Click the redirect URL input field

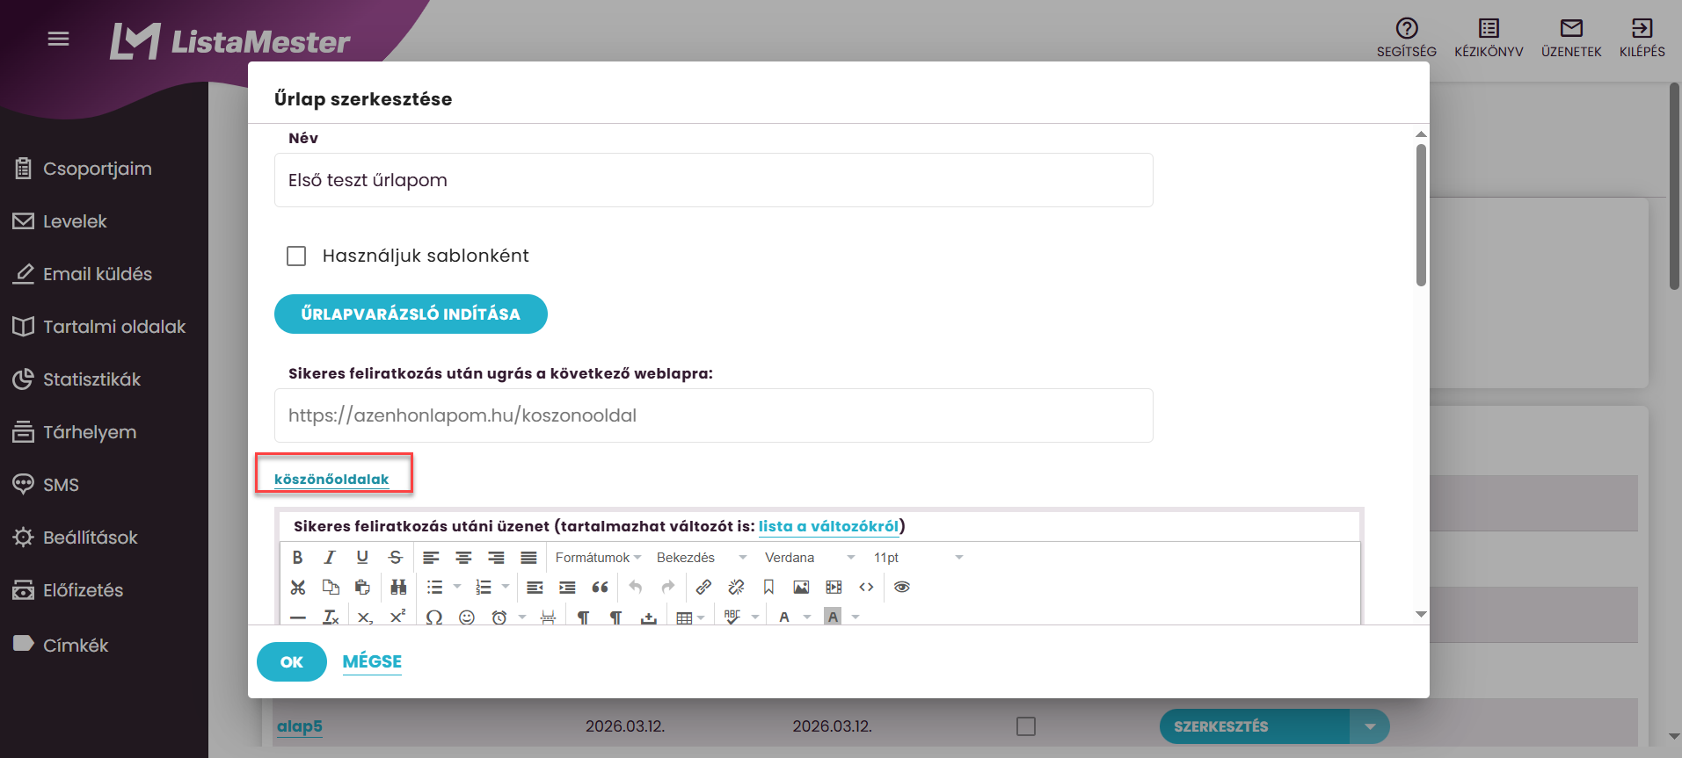tap(714, 415)
